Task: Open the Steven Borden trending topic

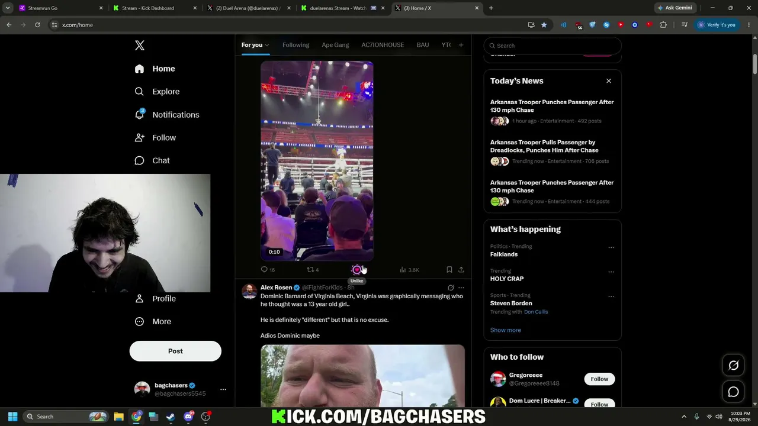Action: pyautogui.click(x=511, y=304)
